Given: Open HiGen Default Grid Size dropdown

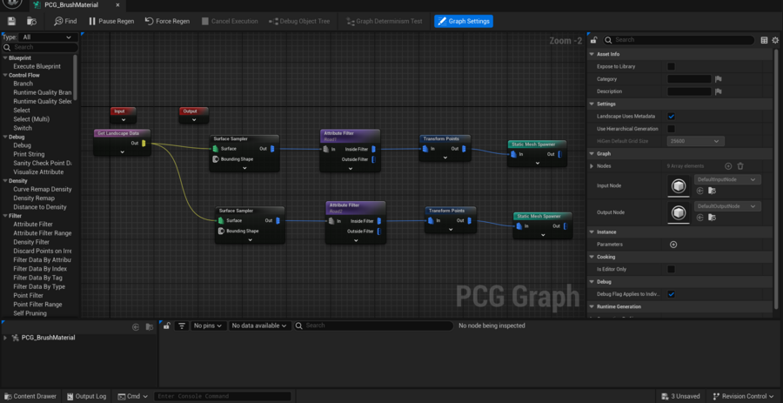Looking at the screenshot, I should tap(695, 141).
